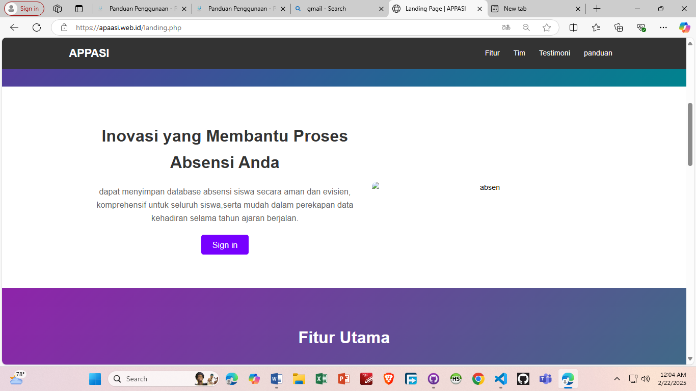696x391 pixels.
Task: Open Microsoft Teams from the taskbar
Action: pyautogui.click(x=545, y=379)
